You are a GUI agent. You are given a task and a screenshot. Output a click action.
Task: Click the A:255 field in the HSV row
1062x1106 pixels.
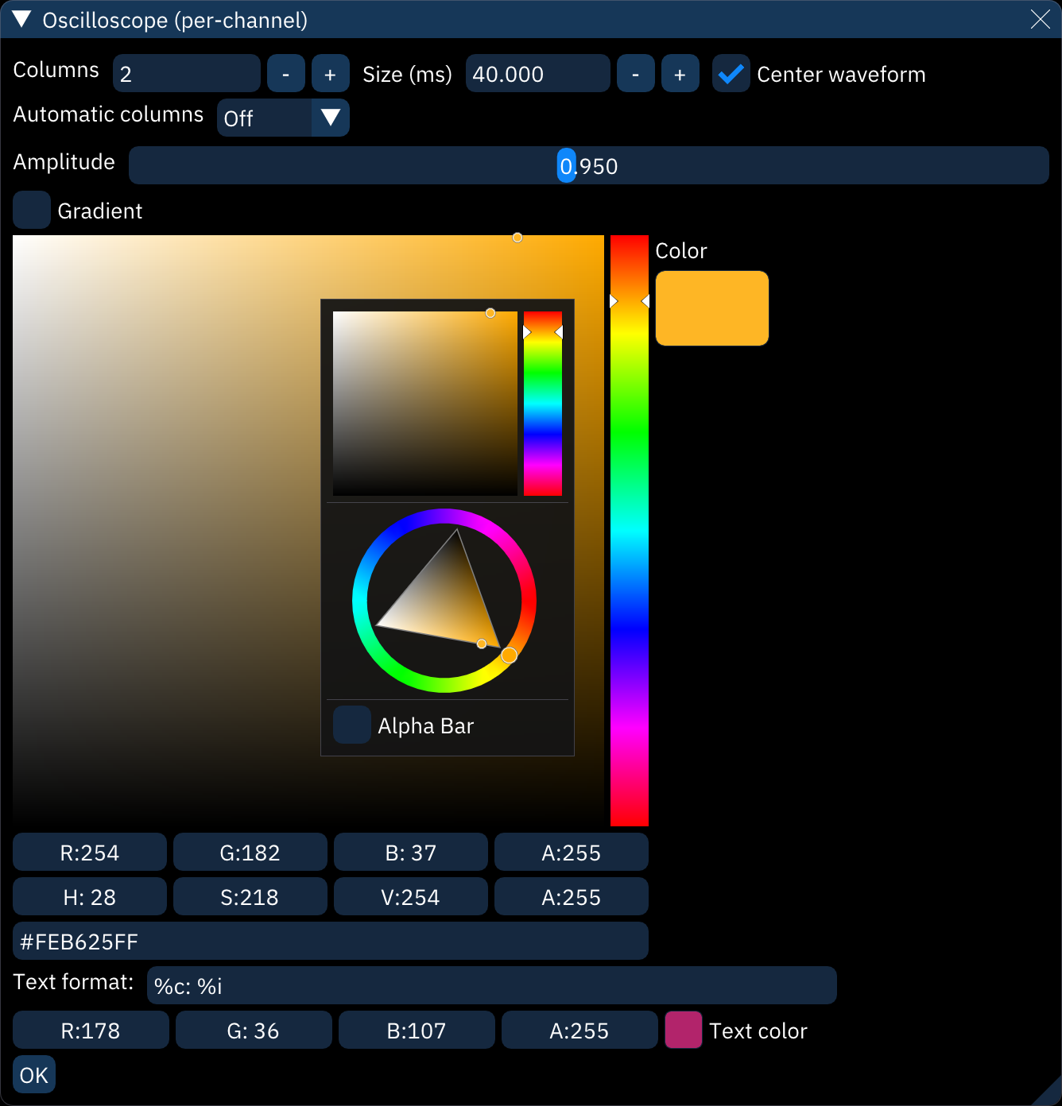click(x=572, y=896)
